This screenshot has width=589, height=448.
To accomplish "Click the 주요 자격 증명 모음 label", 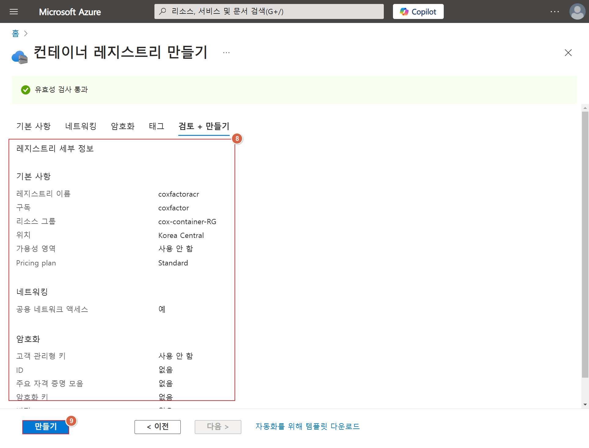I will pos(50,383).
